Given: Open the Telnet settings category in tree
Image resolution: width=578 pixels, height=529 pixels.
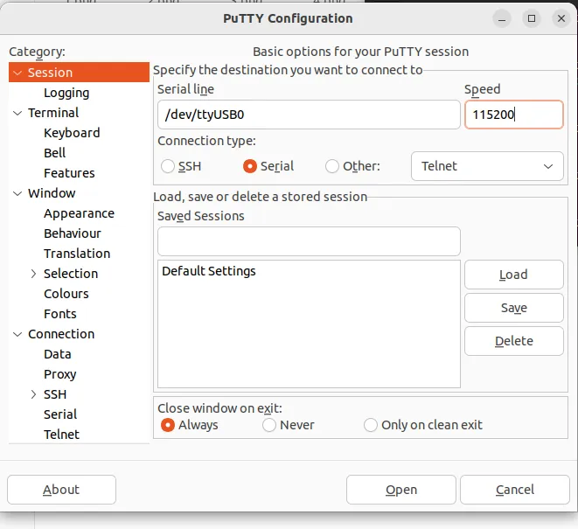Looking at the screenshot, I should [61, 435].
